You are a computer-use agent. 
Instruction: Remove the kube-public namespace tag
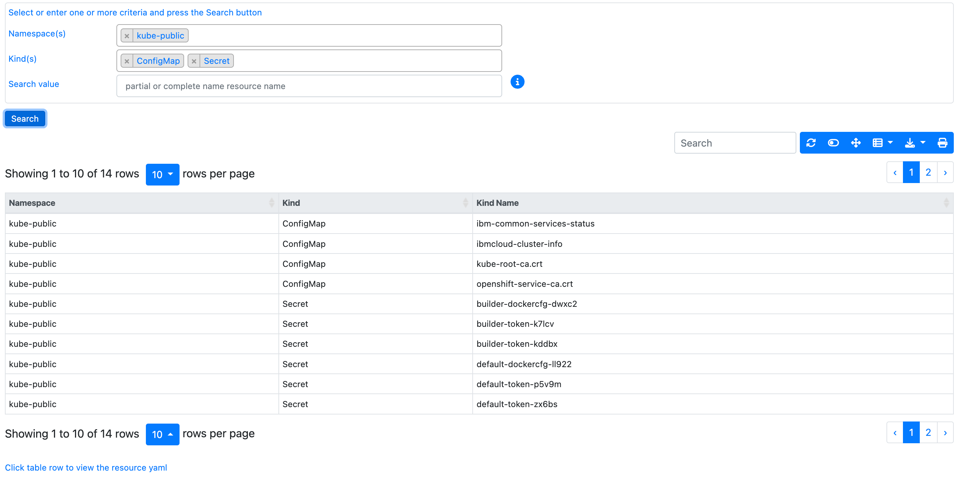pyautogui.click(x=127, y=36)
